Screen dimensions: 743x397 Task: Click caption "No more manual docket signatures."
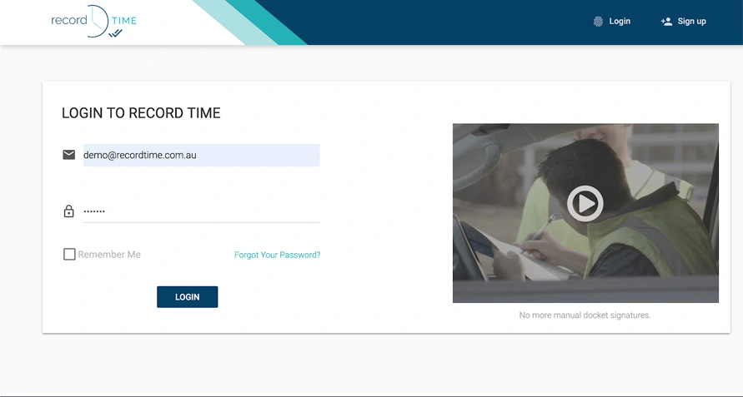[x=585, y=315]
